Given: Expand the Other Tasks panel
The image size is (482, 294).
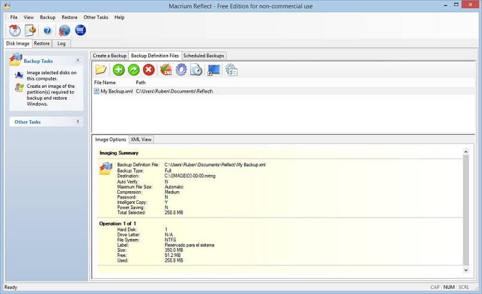Looking at the screenshot, I should pyautogui.click(x=78, y=121).
